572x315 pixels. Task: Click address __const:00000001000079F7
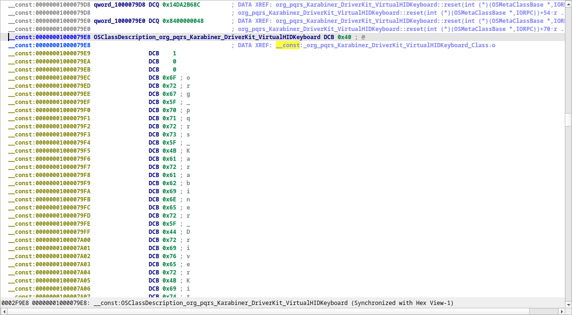[49, 167]
